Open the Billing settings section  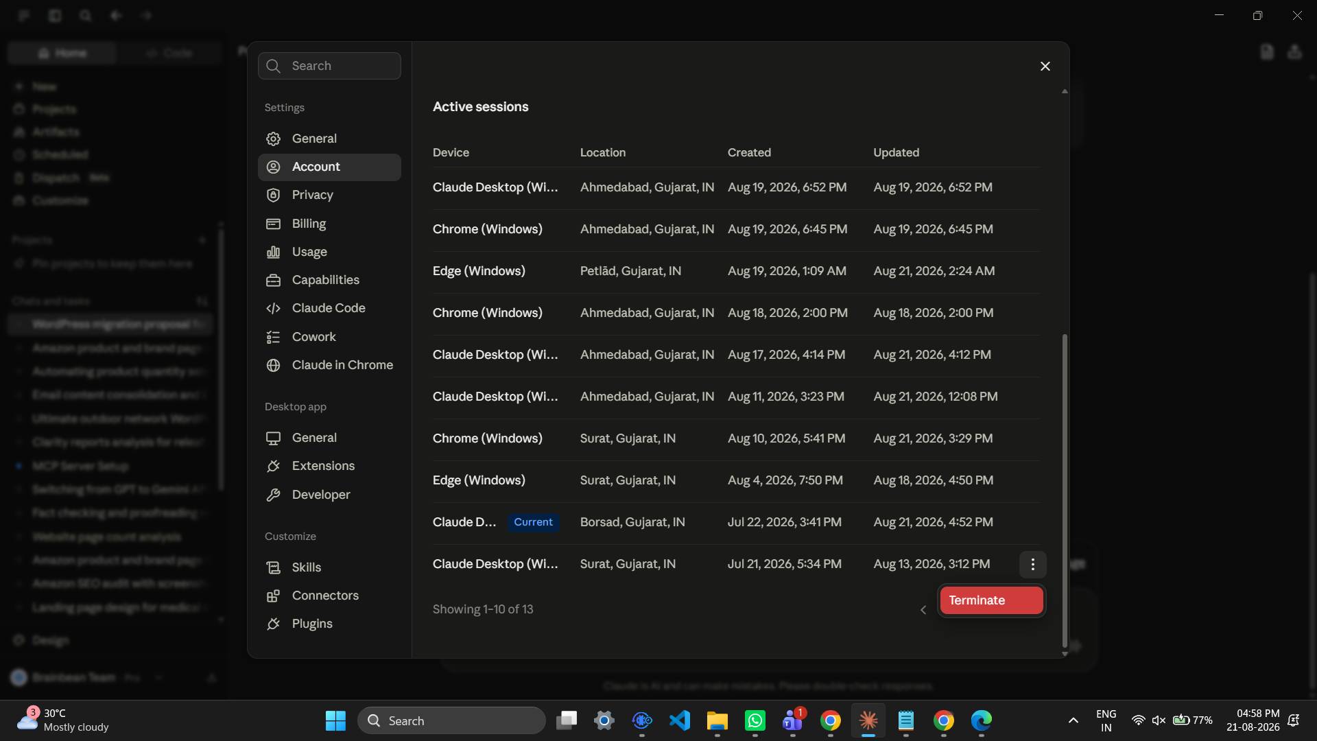click(x=329, y=224)
